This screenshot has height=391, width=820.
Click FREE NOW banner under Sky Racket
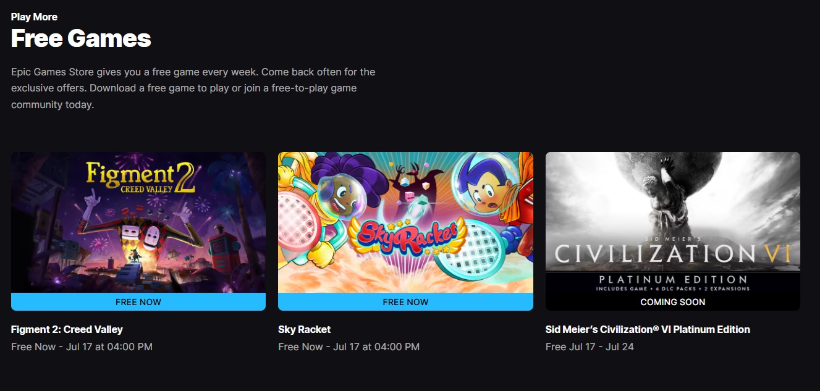coord(405,302)
